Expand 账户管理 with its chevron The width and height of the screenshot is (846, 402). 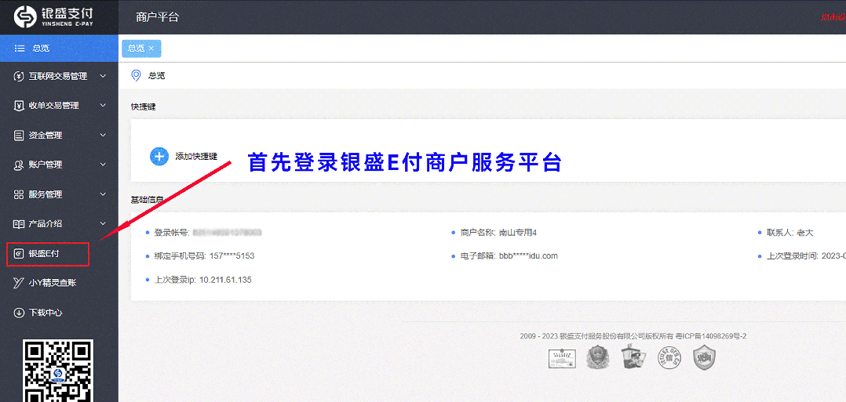click(x=103, y=165)
